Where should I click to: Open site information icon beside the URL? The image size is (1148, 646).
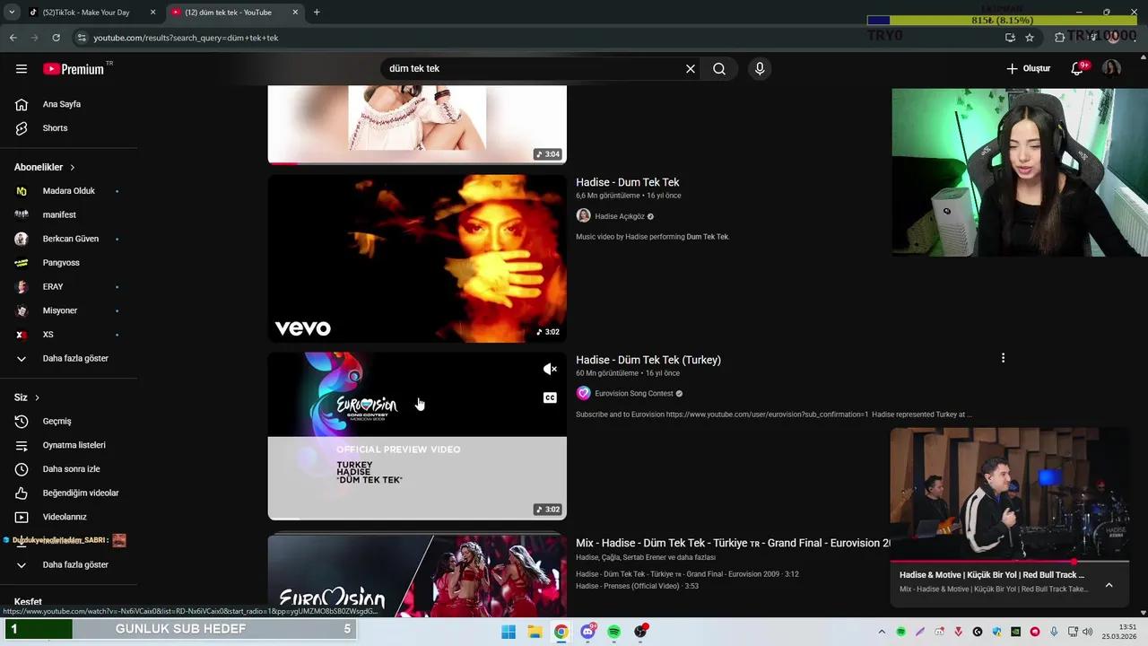82,38
